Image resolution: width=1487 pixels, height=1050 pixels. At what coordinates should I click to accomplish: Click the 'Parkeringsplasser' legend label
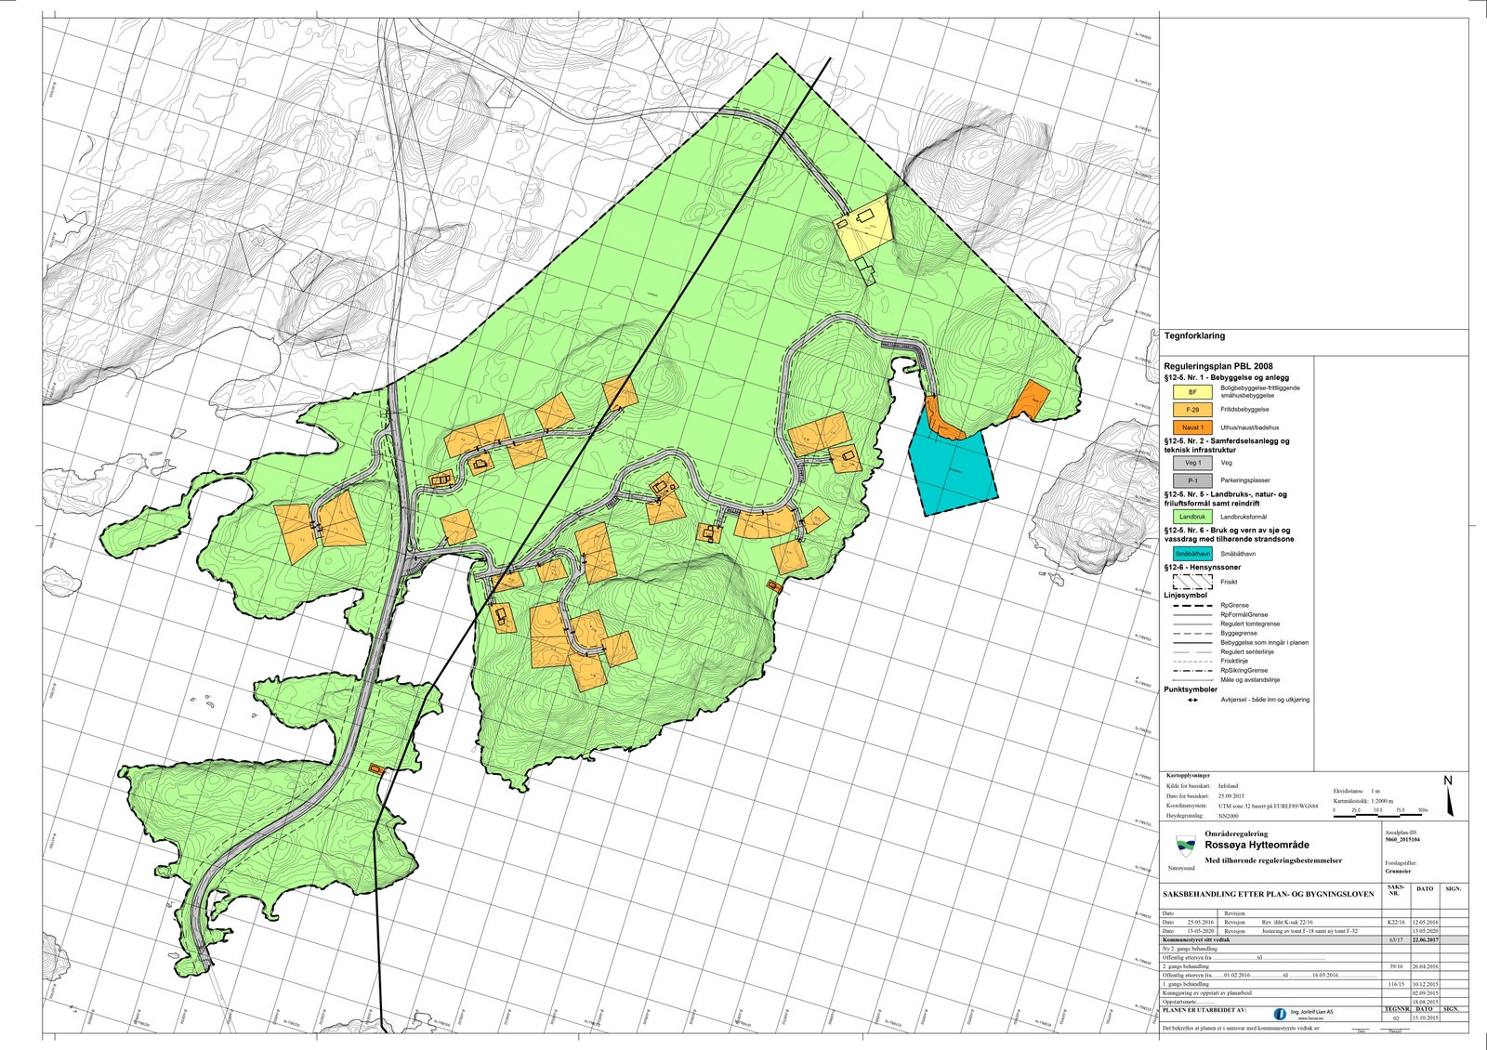click(1245, 481)
